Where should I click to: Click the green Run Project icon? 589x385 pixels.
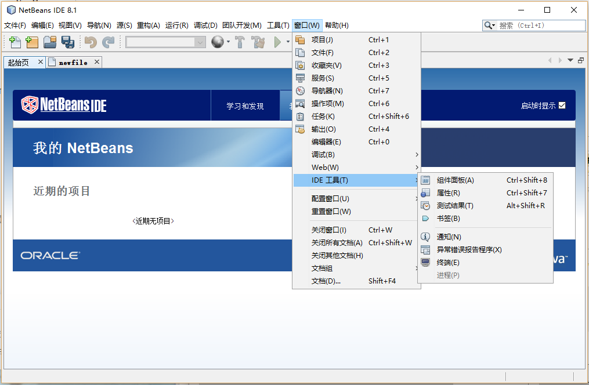[x=277, y=42]
